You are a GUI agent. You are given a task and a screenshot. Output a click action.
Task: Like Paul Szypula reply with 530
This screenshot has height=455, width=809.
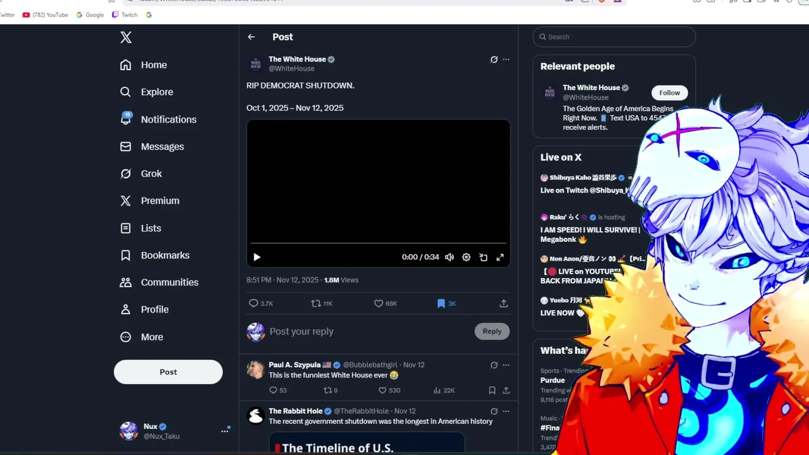pos(389,391)
